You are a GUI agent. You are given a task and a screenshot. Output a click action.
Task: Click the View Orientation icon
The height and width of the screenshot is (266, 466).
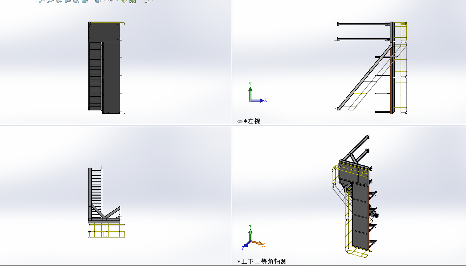click(84, 1)
